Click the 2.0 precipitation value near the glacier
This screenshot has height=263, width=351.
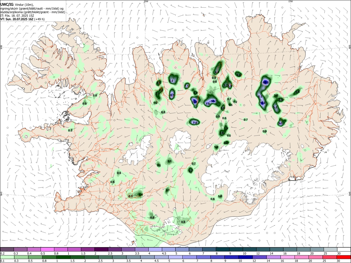click(226, 143)
